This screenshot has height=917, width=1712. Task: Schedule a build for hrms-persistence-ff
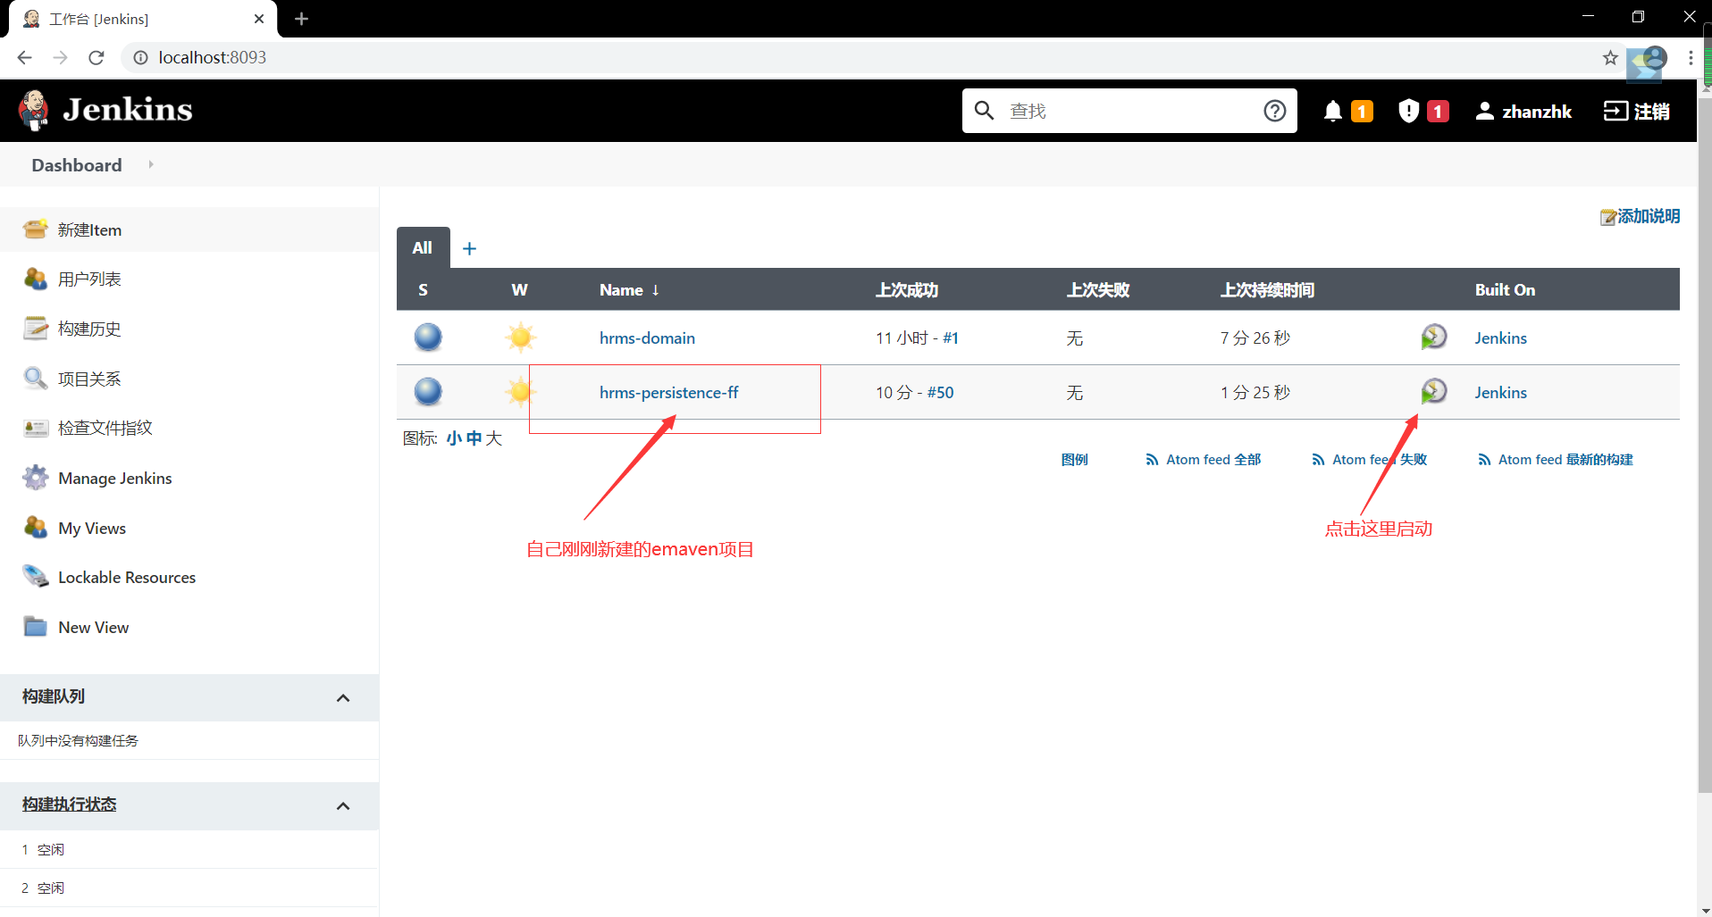tap(1433, 392)
